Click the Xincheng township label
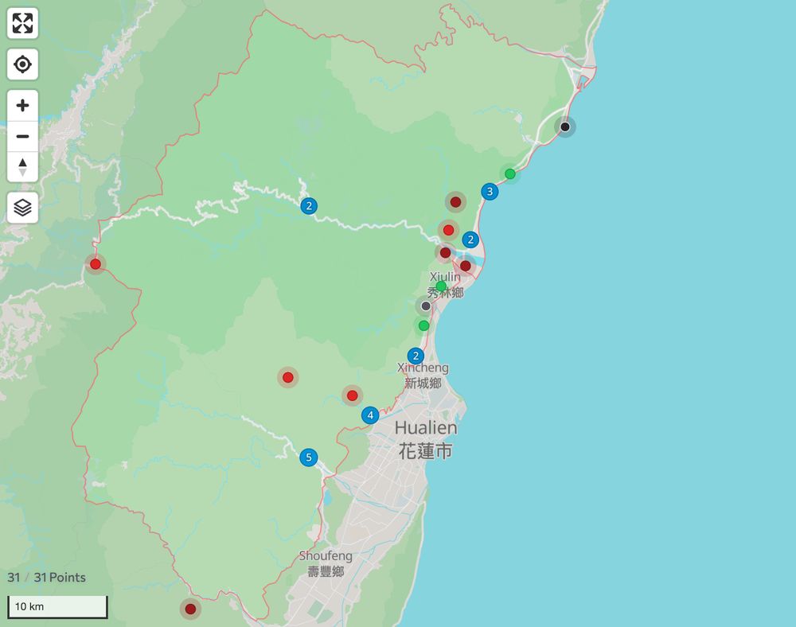 point(423,367)
